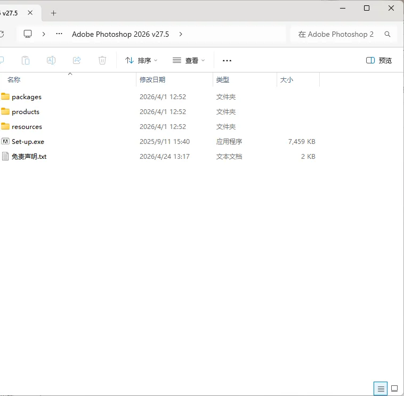
Task: Close the v27.5 tab
Action: (x=30, y=13)
